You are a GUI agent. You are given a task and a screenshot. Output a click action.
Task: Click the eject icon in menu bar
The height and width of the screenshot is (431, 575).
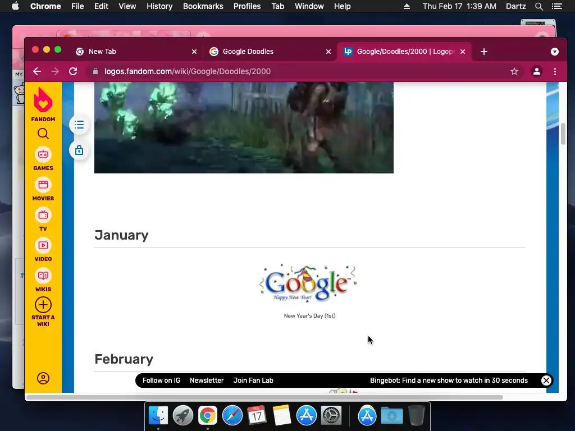[407, 6]
